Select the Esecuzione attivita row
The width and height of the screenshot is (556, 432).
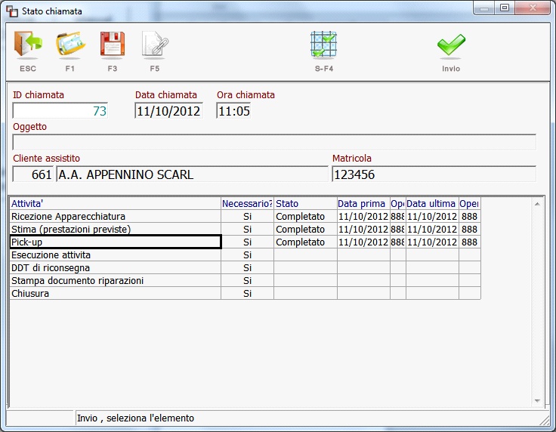[245, 255]
